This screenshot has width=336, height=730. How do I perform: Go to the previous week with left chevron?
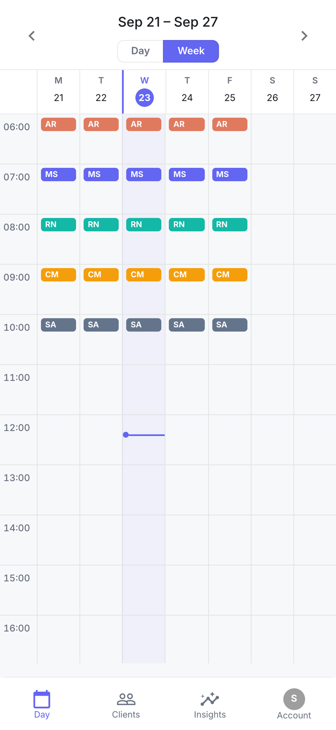[31, 36]
